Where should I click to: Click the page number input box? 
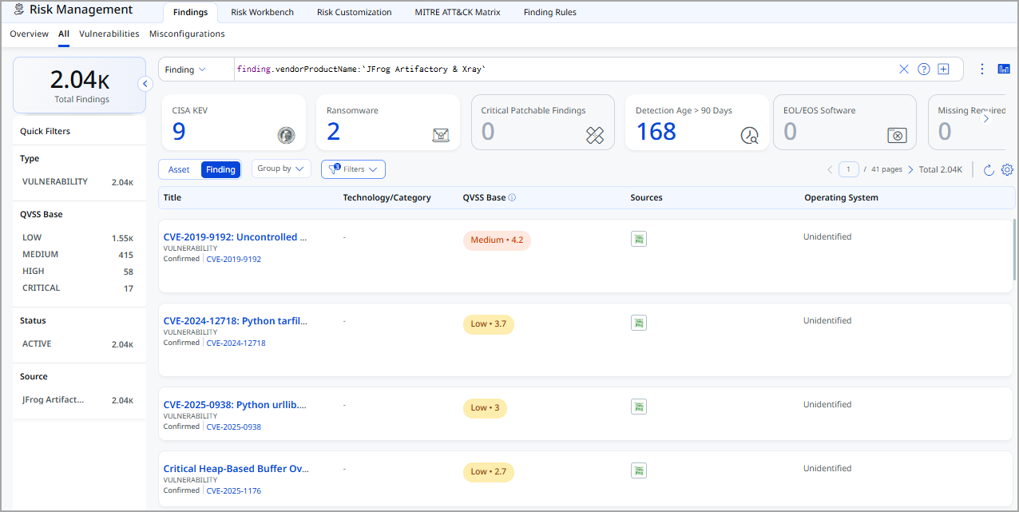(x=849, y=169)
